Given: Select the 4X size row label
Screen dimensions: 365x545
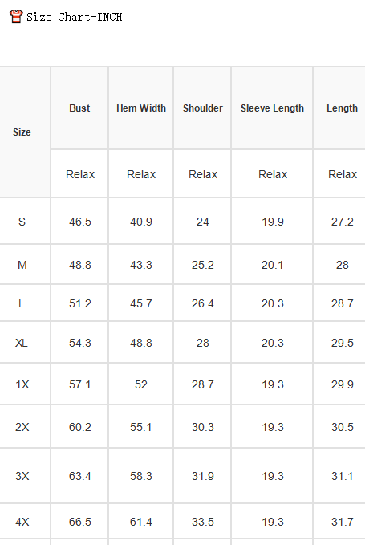Looking at the screenshot, I should [22, 522].
